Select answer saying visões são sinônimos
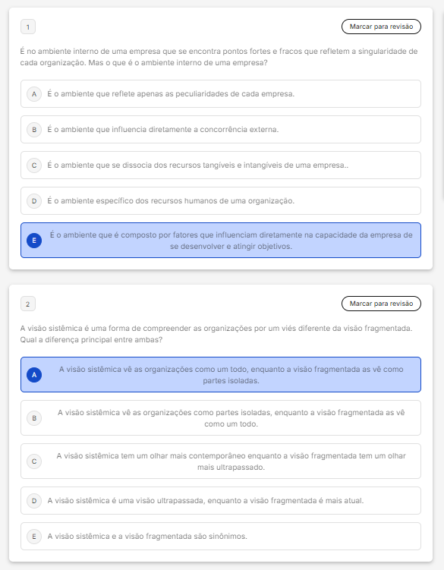The image size is (444, 570). pyautogui.click(x=221, y=536)
